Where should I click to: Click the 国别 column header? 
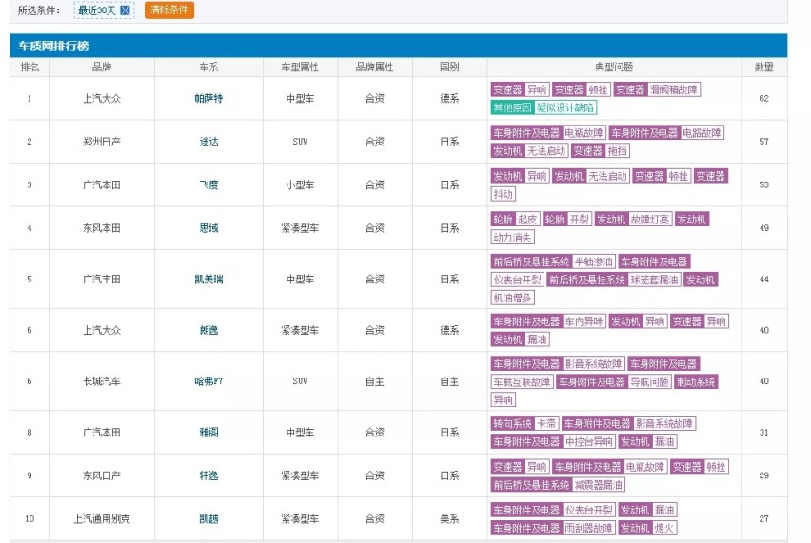pos(449,67)
